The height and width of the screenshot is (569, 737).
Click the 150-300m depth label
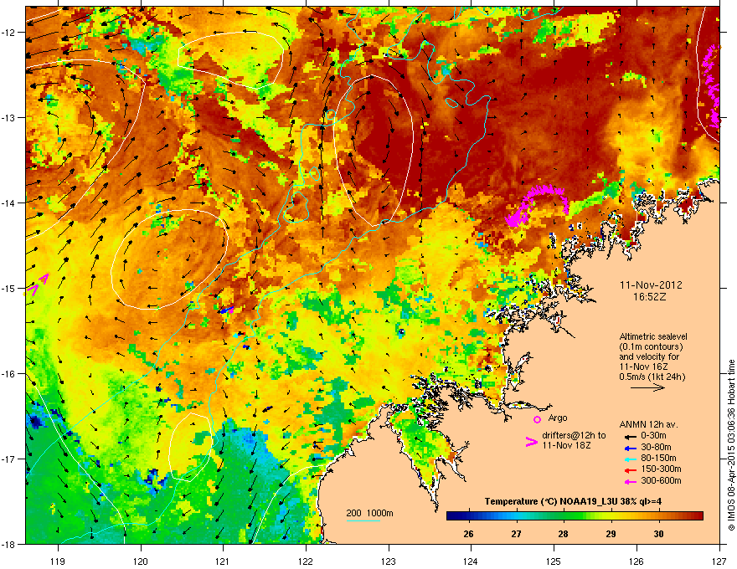(661, 469)
